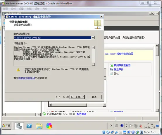162x135 pixels.
Task: Click the wizard title bar icon
Action: (x=7, y=17)
